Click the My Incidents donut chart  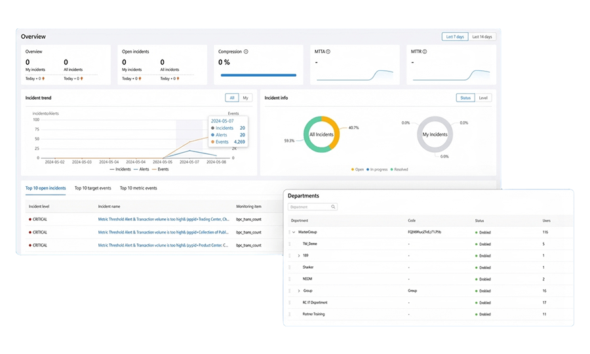coord(435,134)
